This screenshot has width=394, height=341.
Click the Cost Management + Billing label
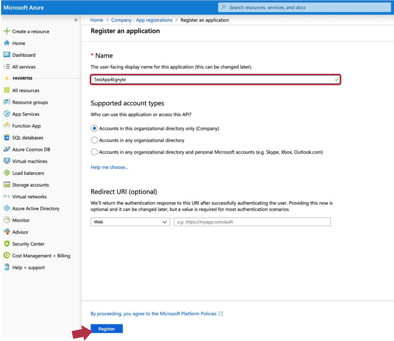click(41, 256)
